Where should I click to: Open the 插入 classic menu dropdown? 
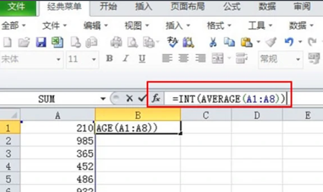click(x=178, y=26)
